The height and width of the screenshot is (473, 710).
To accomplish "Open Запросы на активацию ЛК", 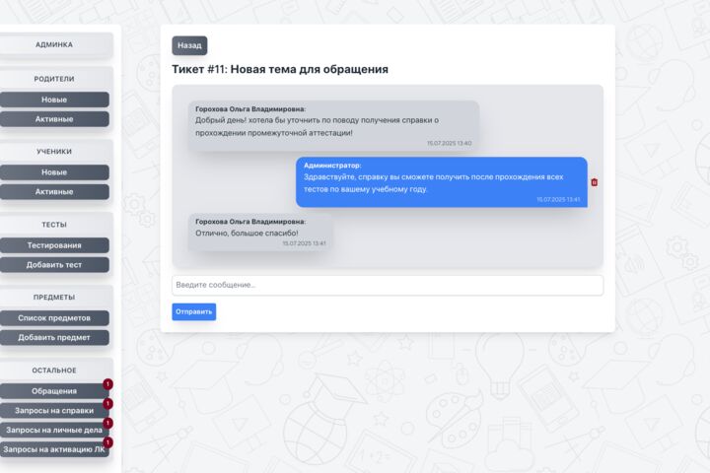I will click(x=54, y=449).
